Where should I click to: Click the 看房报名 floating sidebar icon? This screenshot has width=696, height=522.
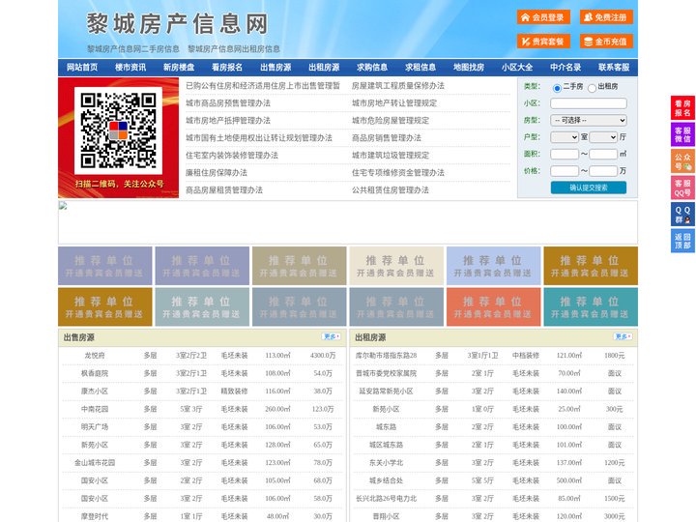682,108
